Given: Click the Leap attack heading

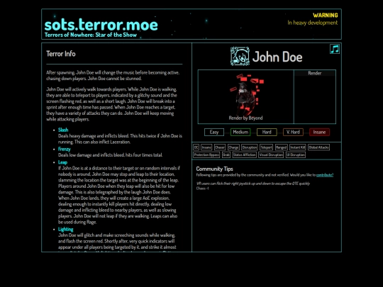Looking at the screenshot, I should 62,162.
